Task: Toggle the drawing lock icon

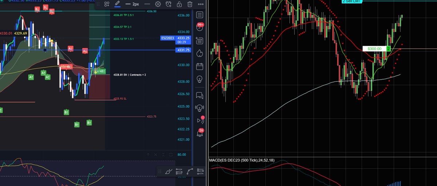Action: coord(179,4)
